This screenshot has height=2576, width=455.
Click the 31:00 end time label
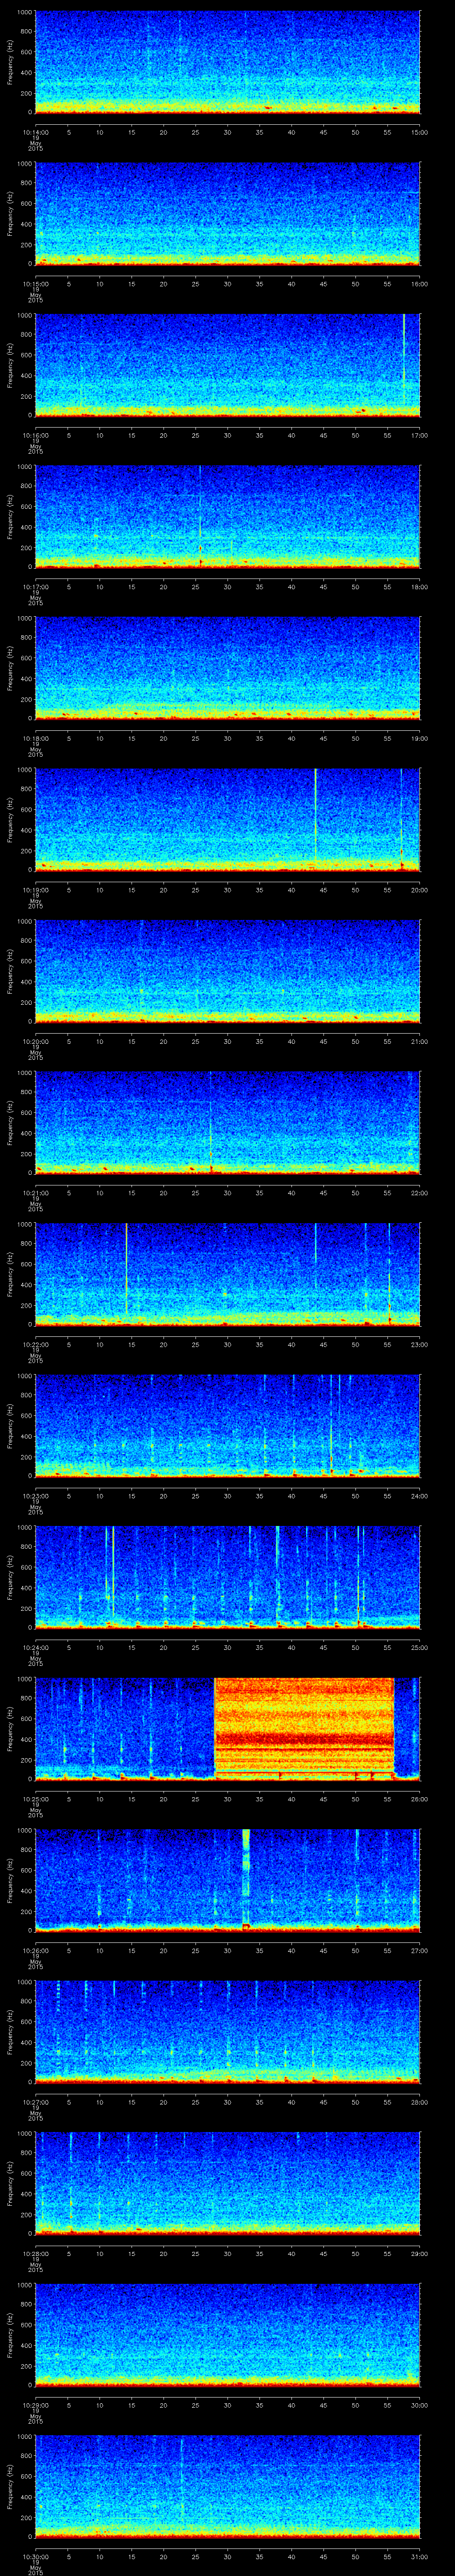420,2556
